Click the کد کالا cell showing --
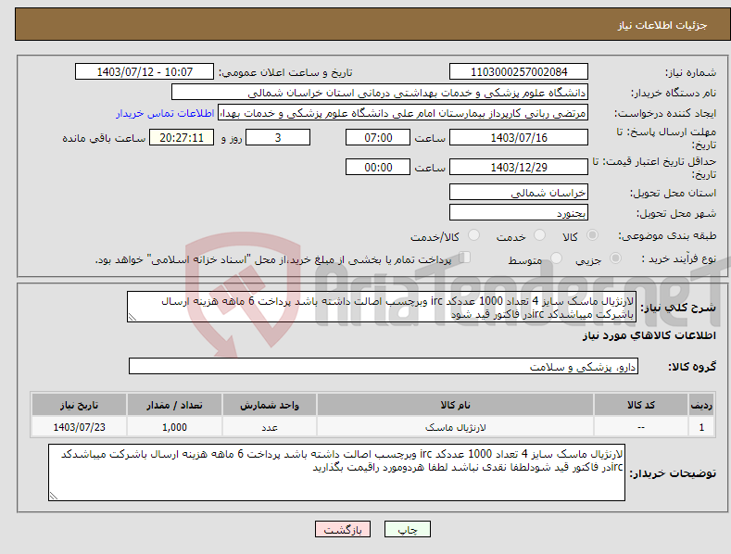This screenshot has height=554, width=731. pos(640,427)
